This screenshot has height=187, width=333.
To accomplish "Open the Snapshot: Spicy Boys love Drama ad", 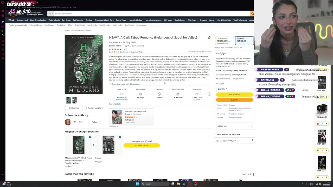I will (131, 117).
